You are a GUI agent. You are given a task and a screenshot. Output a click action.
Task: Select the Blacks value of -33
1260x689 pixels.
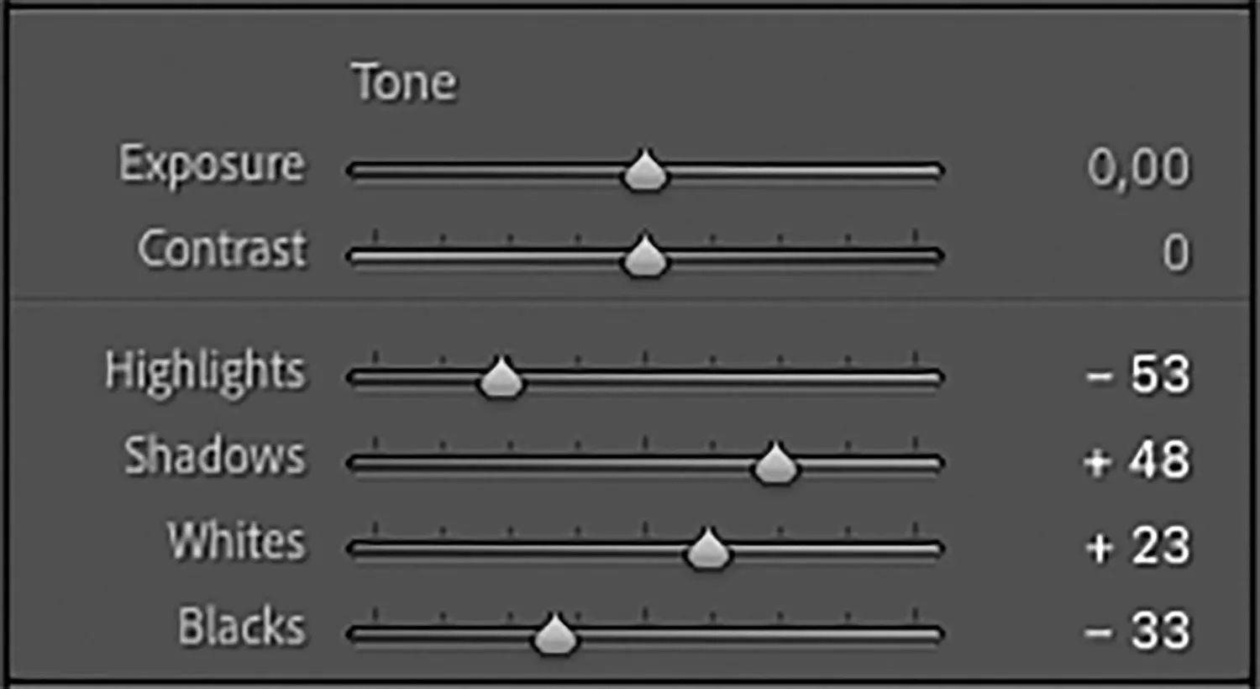1138,631
